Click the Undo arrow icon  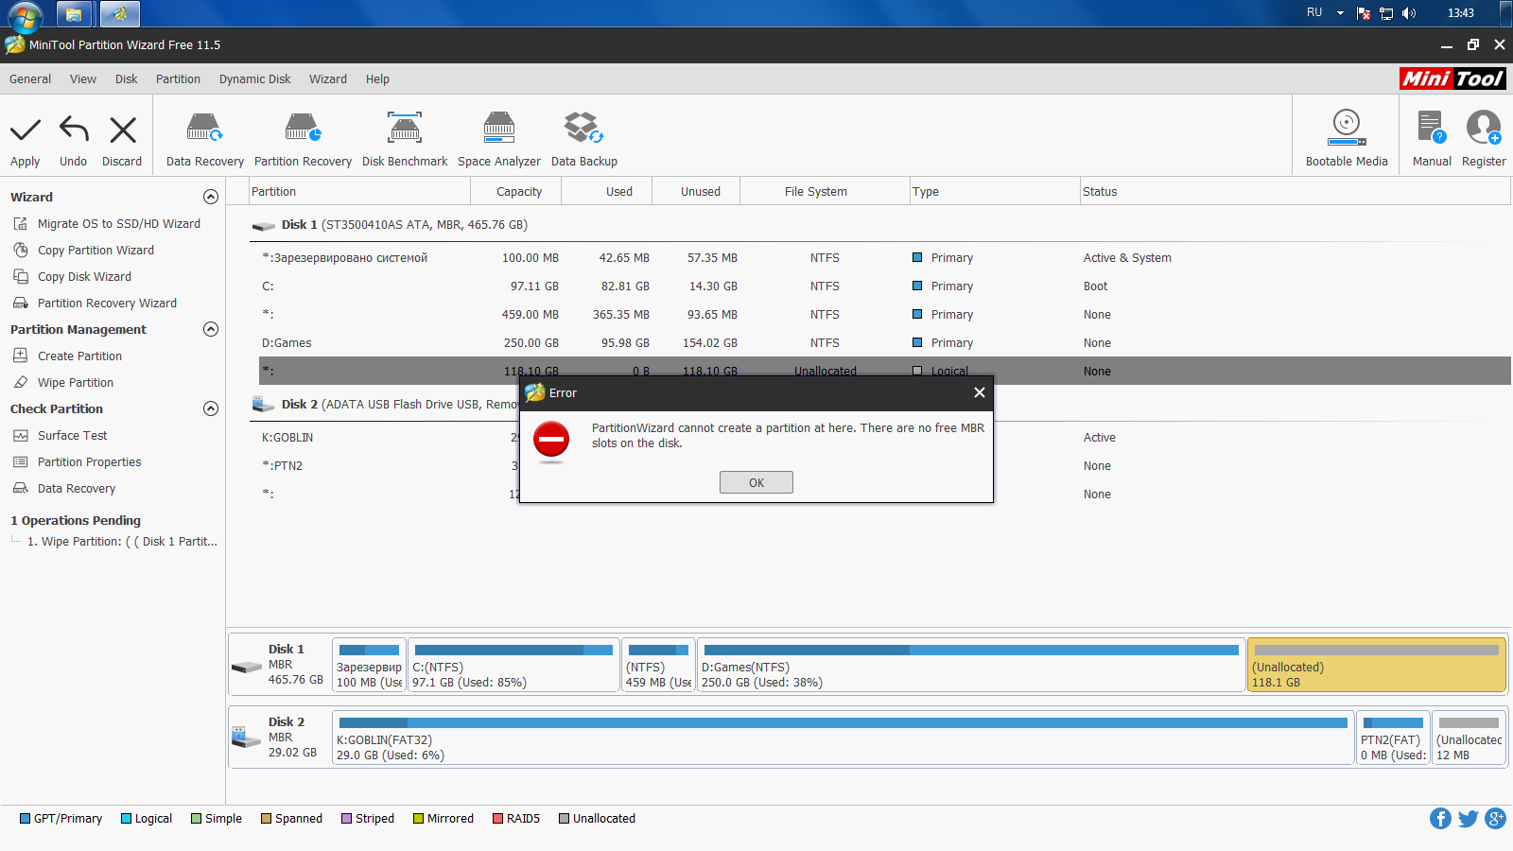(74, 130)
